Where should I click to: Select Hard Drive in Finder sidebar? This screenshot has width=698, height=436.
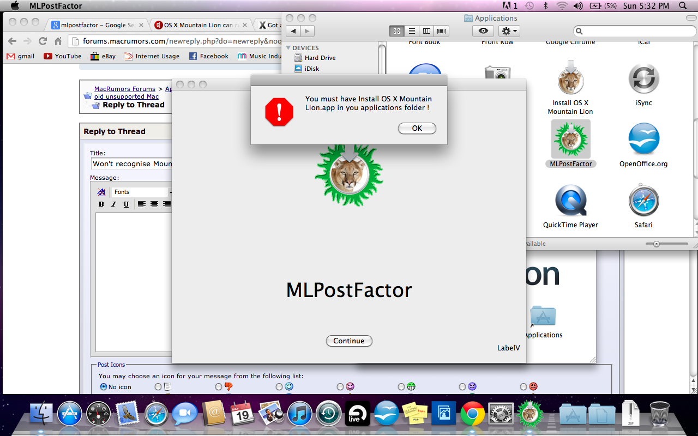click(x=320, y=58)
